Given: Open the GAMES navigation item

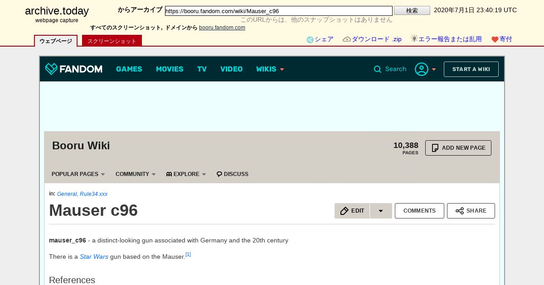Looking at the screenshot, I should (129, 69).
